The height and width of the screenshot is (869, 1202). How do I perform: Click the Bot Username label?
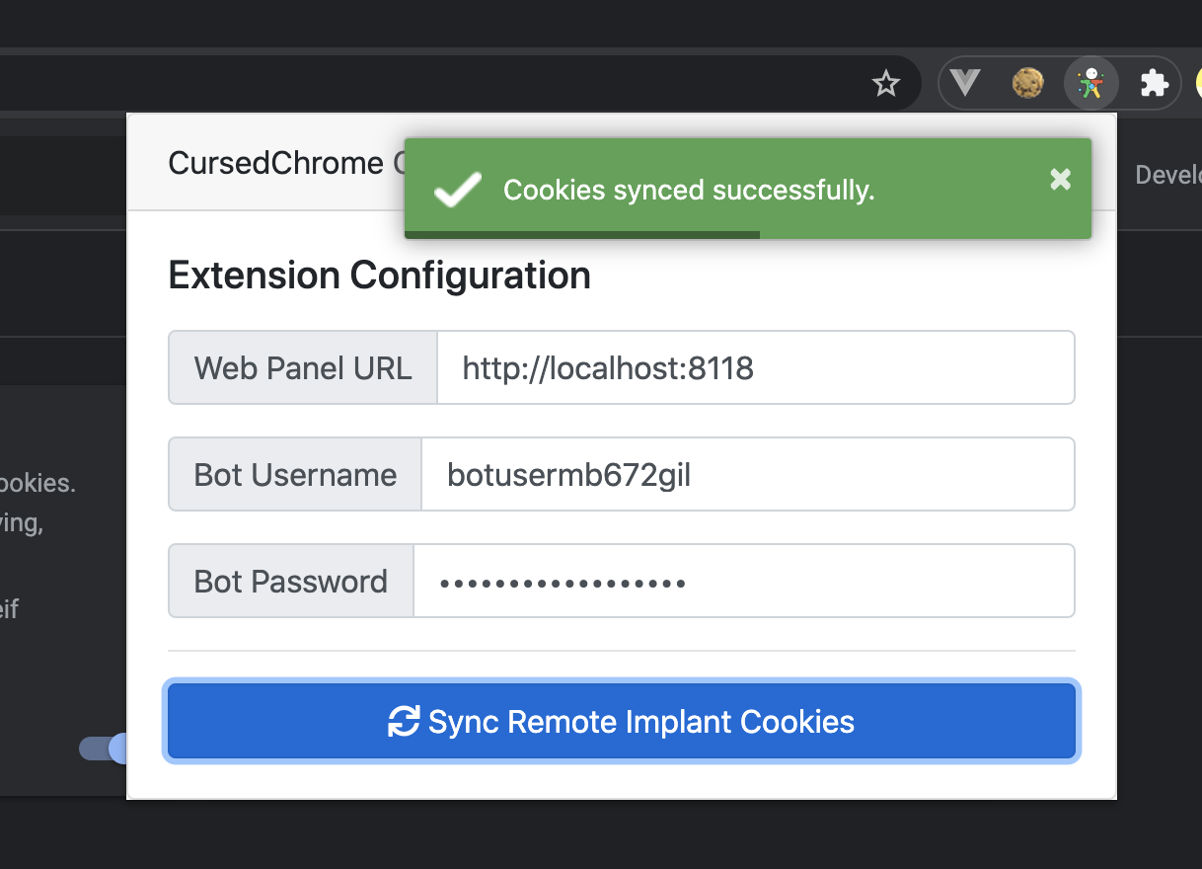[295, 474]
